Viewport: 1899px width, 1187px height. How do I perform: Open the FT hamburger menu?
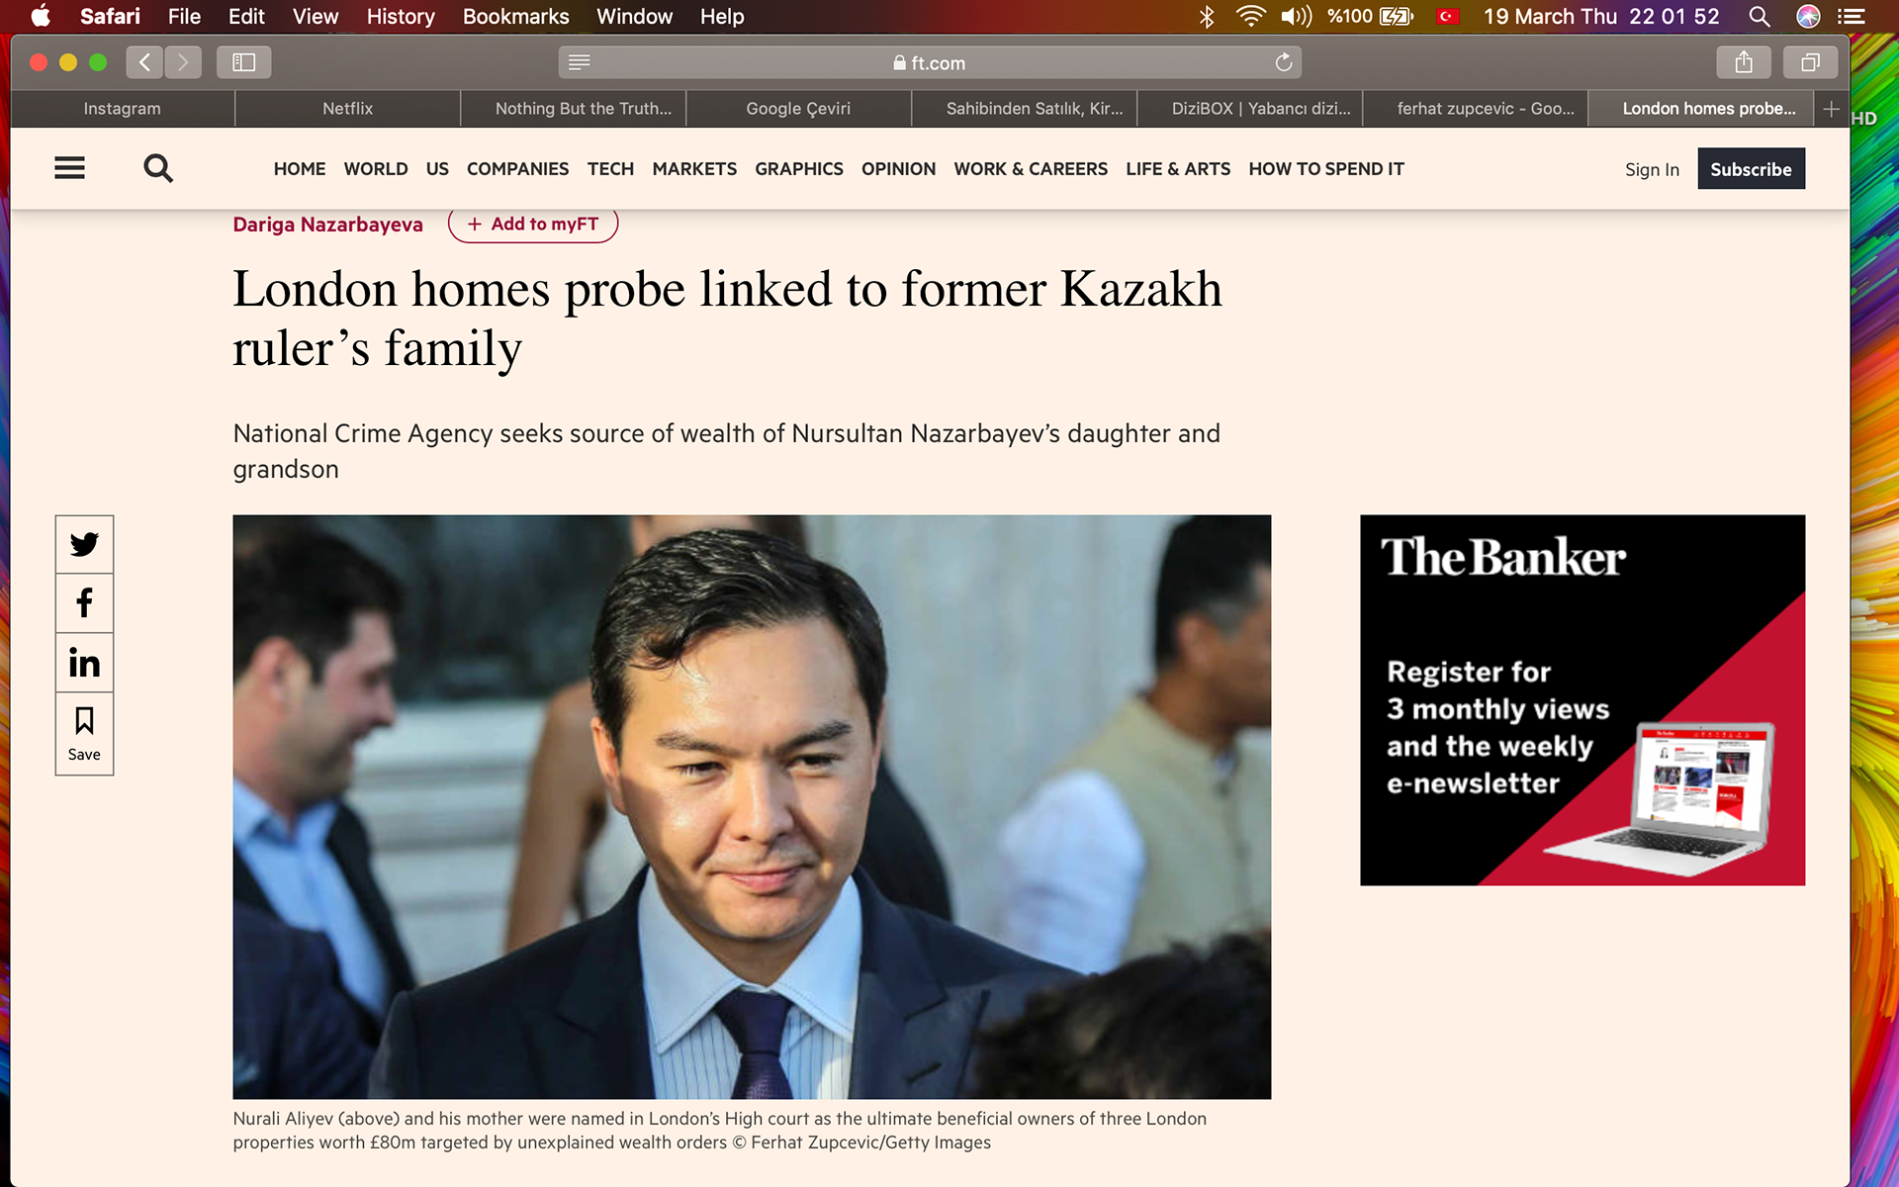click(69, 168)
